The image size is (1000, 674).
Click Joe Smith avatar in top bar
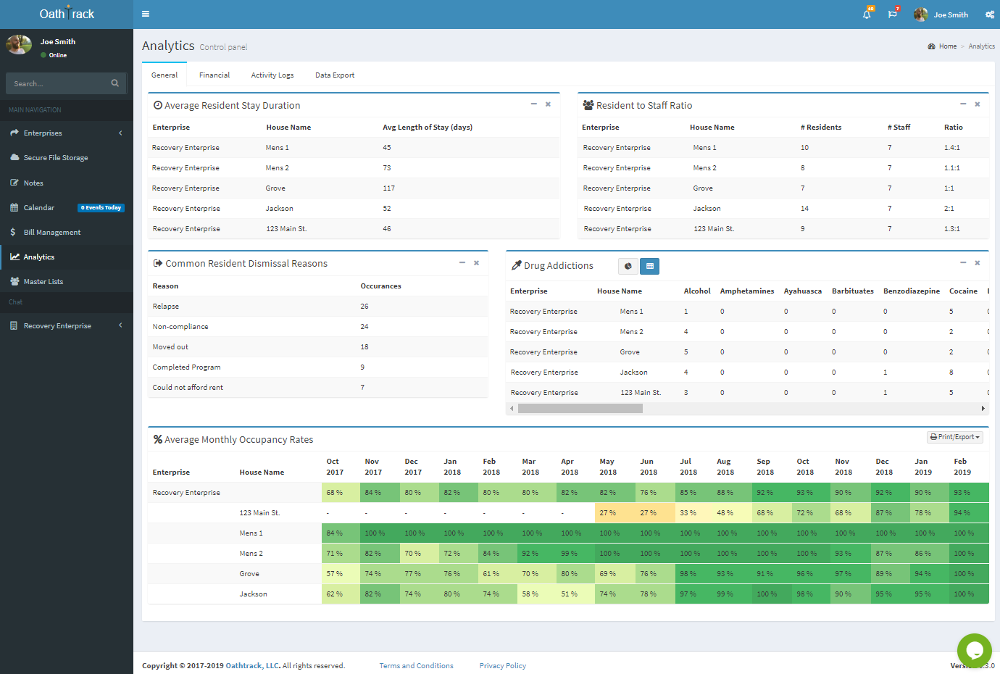921,14
